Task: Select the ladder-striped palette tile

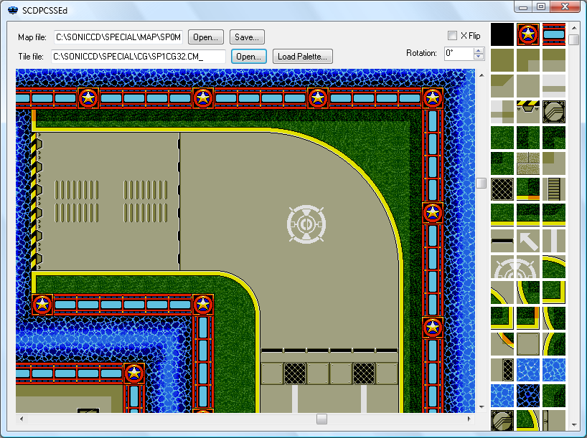Action: pos(554,189)
